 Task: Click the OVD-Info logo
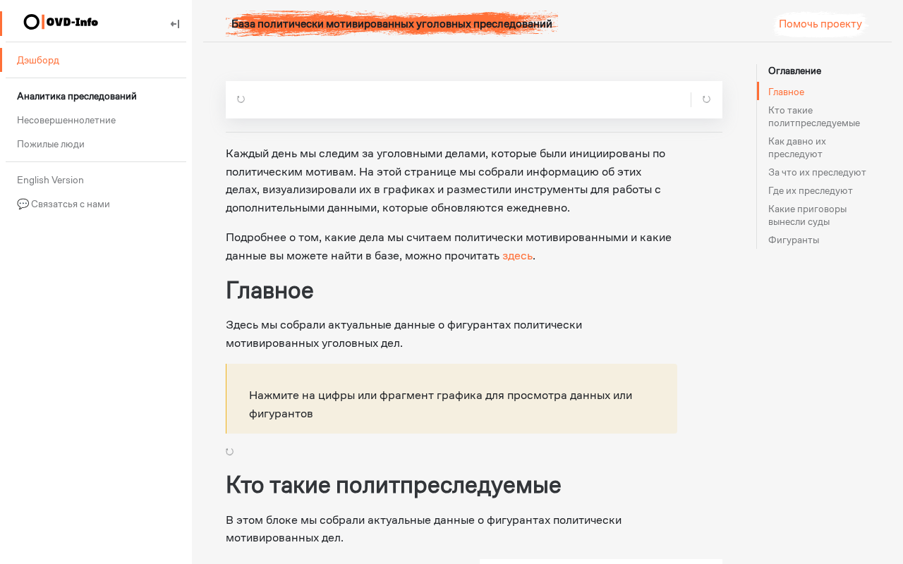[x=61, y=23]
